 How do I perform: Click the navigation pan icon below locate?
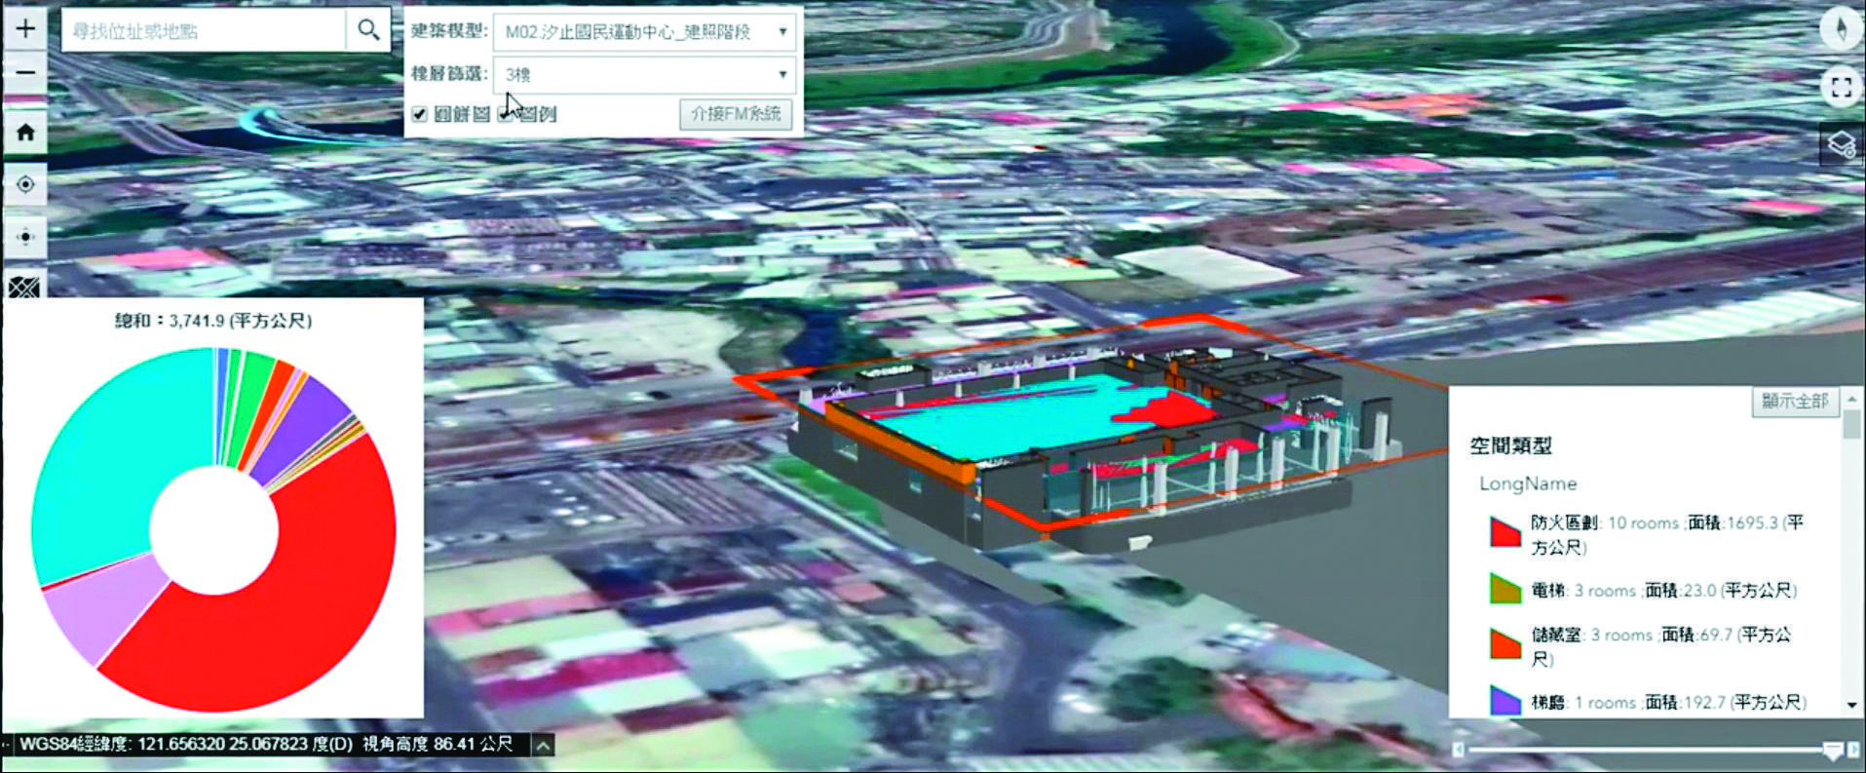(25, 237)
